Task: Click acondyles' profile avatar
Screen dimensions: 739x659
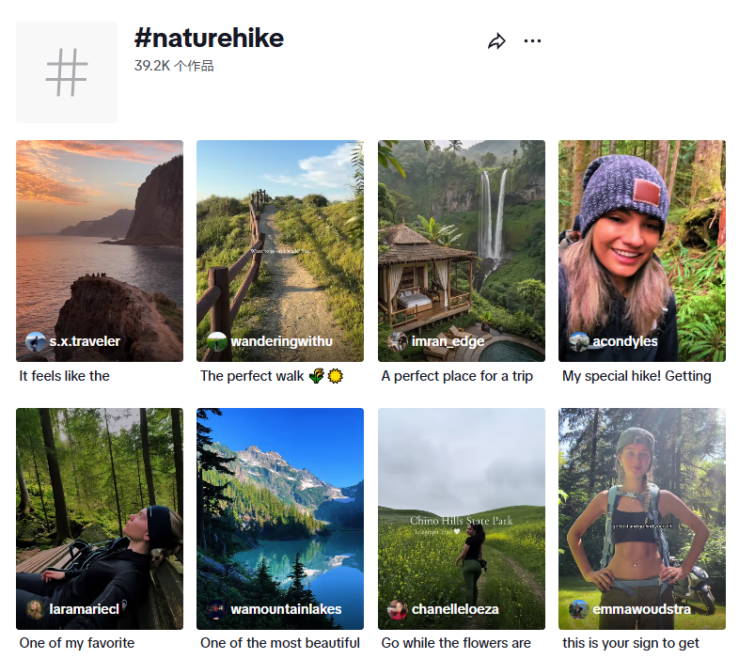Action: (x=578, y=341)
